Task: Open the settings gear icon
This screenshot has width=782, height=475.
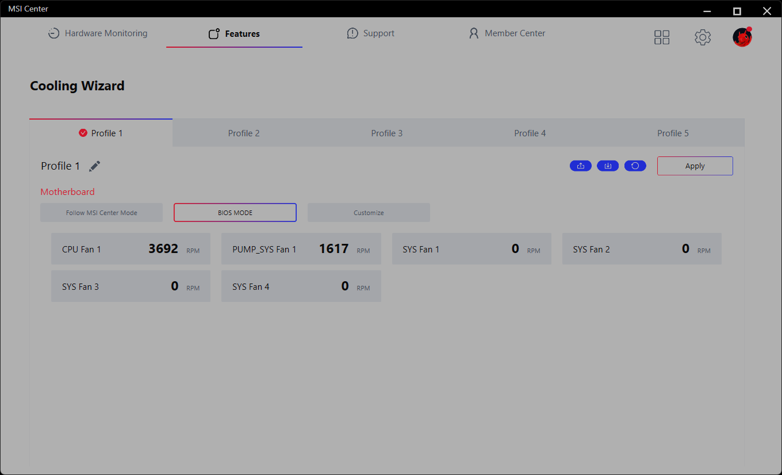Action: (703, 37)
